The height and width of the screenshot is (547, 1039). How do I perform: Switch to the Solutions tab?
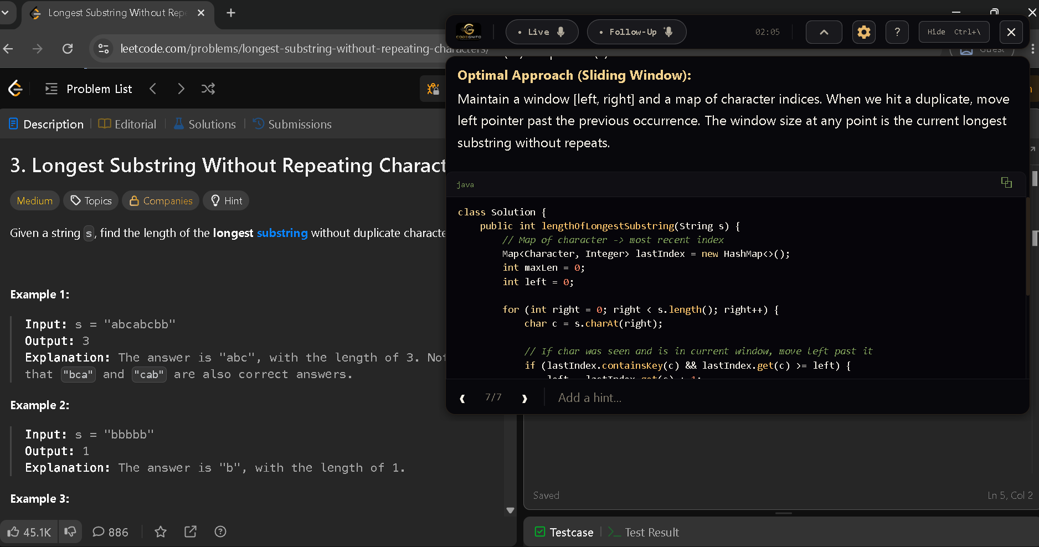[205, 124]
